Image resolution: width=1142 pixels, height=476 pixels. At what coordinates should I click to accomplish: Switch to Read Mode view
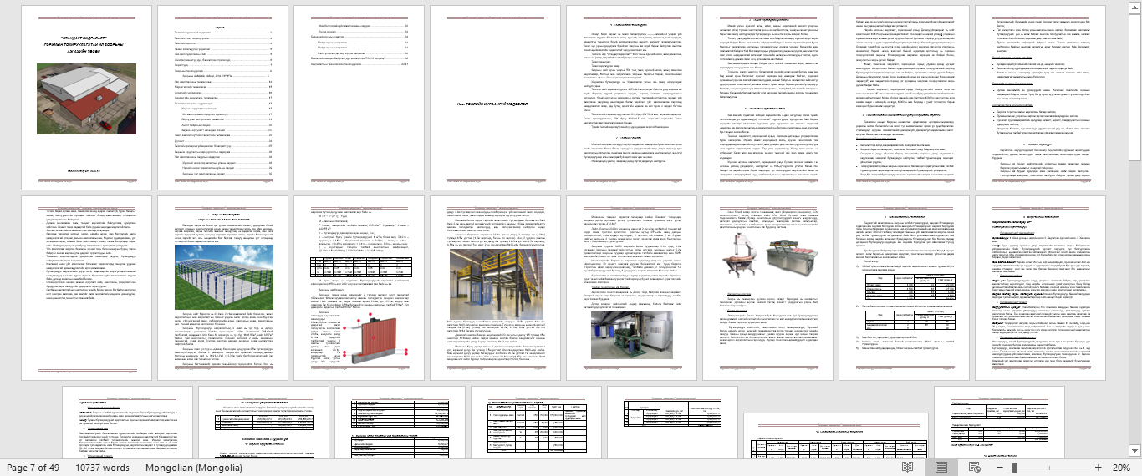pos(907,468)
